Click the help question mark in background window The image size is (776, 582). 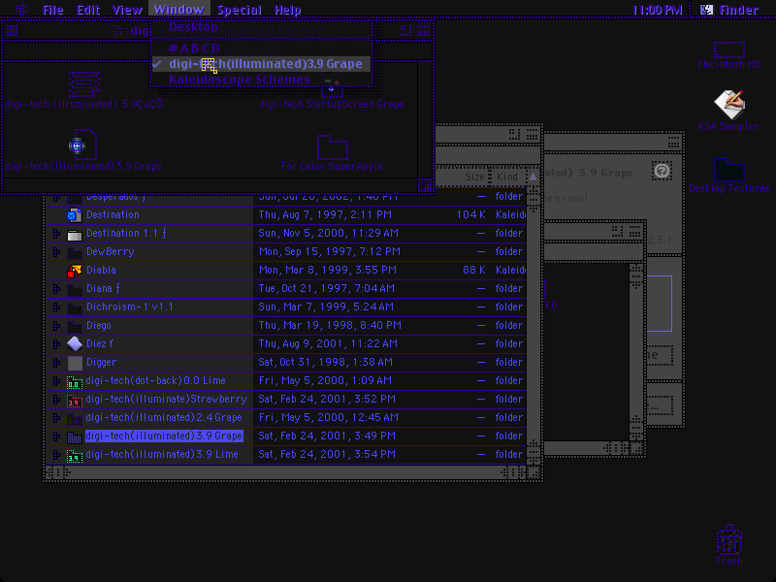tap(663, 171)
